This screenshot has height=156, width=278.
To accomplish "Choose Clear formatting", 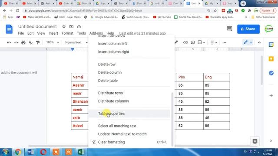I will [x=129, y=142].
